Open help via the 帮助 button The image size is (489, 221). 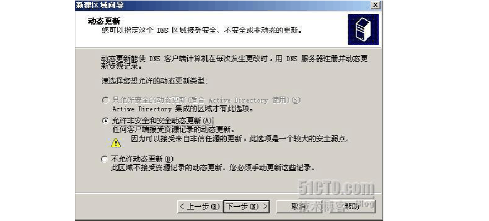[x=352, y=206]
